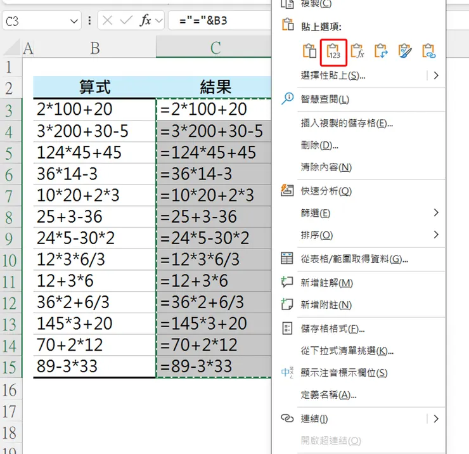Viewport: 469px width, 454px height.
Task: Click formula bar text ="="&B3
Action: pos(203,21)
